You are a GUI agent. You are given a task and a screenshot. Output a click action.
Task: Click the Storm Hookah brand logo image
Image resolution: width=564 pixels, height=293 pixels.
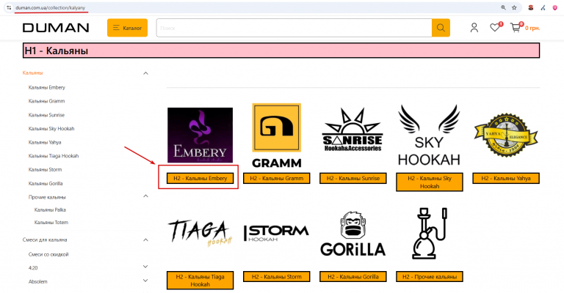click(x=276, y=233)
